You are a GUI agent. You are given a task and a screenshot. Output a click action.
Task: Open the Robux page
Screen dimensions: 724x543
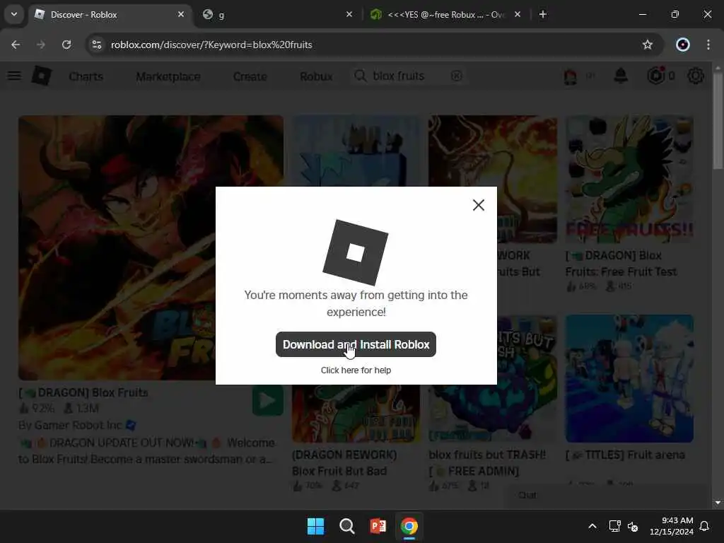click(x=316, y=76)
